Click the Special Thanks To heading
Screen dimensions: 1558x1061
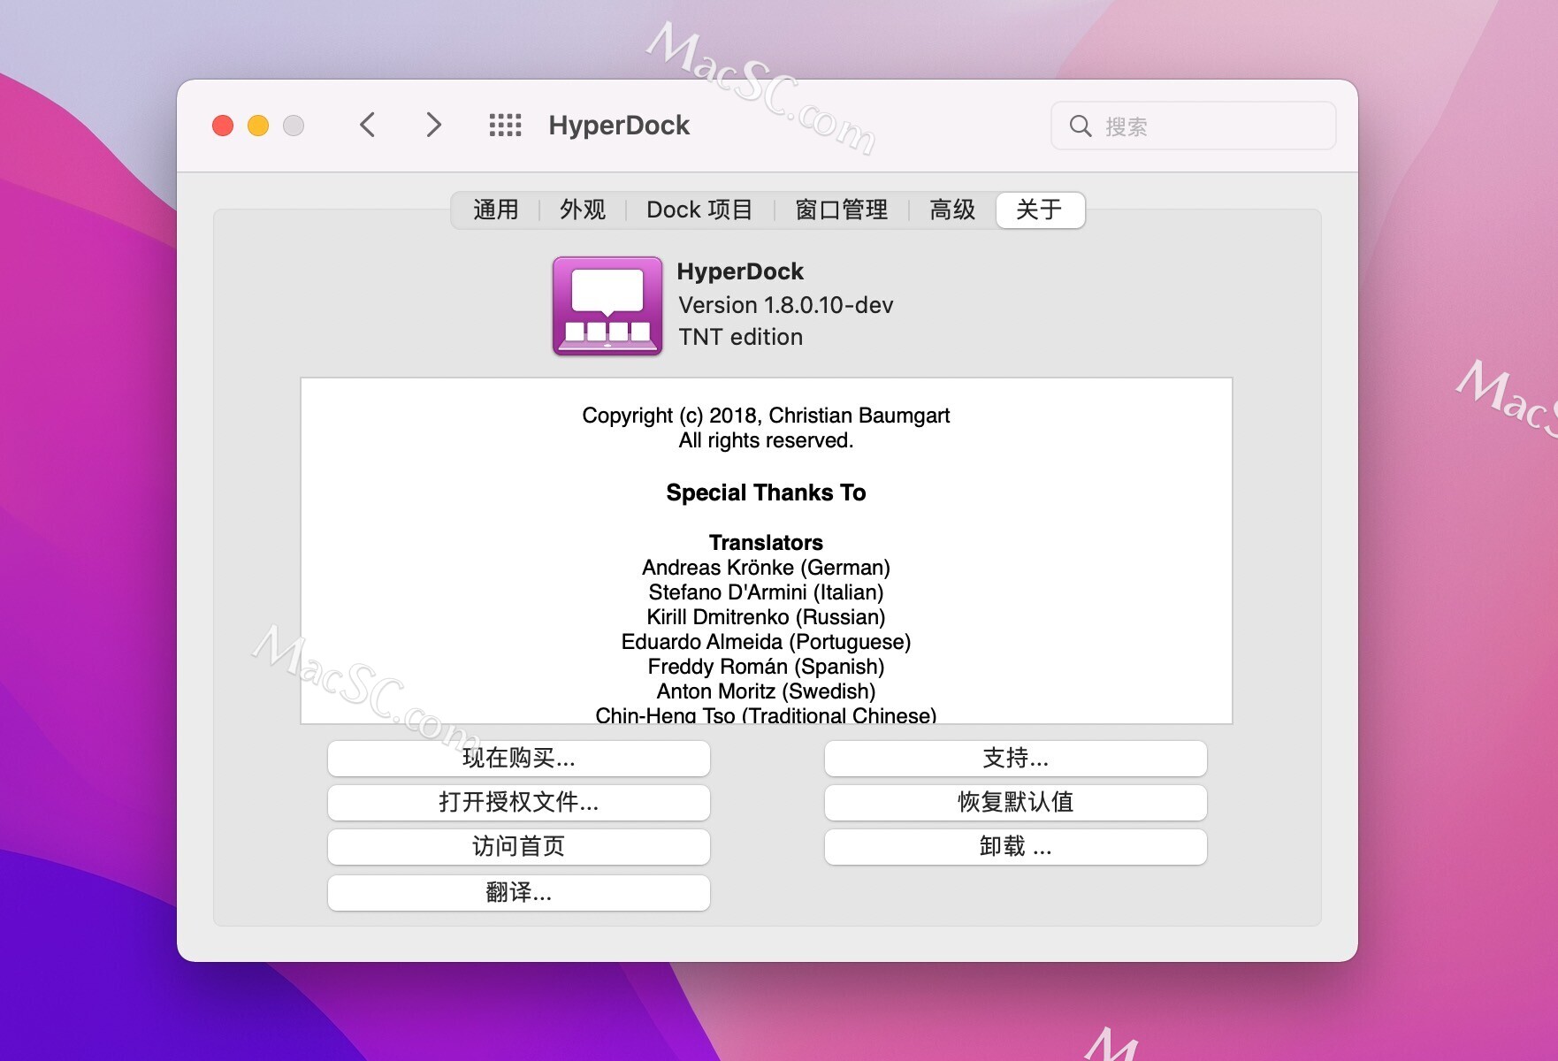click(x=766, y=492)
